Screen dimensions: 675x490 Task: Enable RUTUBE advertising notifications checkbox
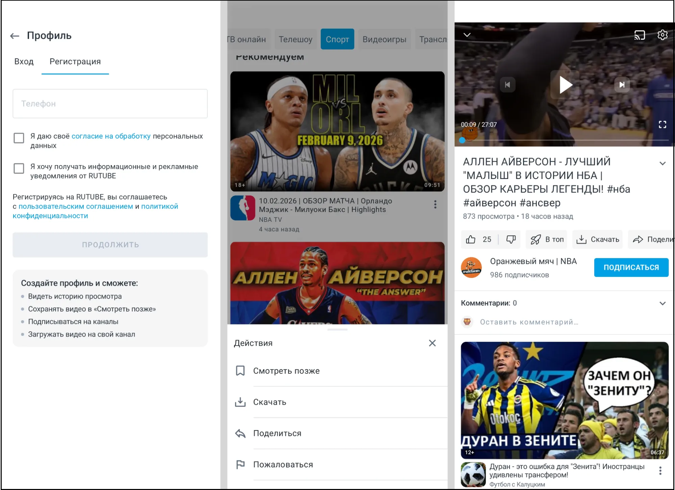[x=19, y=168]
